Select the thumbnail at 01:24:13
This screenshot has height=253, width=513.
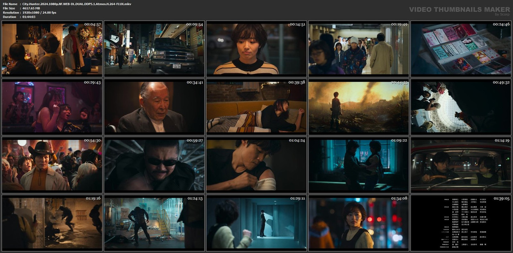click(x=154, y=223)
